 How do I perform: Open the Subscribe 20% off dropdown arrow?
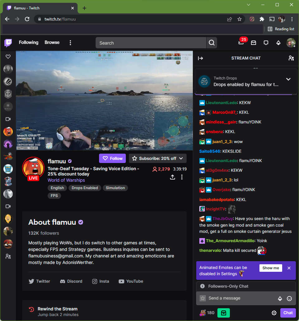click(x=181, y=158)
